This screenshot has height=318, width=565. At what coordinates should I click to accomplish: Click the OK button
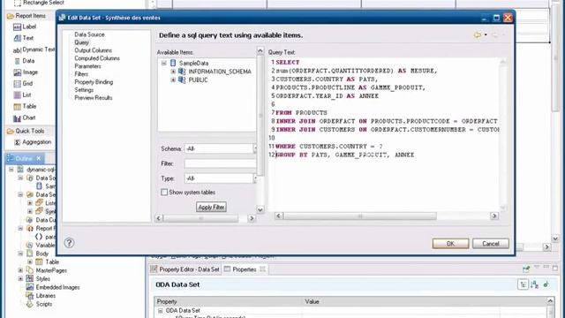(450, 244)
